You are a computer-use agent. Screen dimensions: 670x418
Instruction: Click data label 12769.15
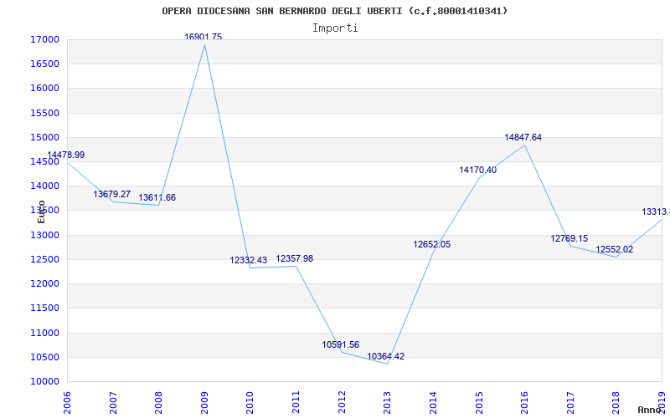coord(569,238)
